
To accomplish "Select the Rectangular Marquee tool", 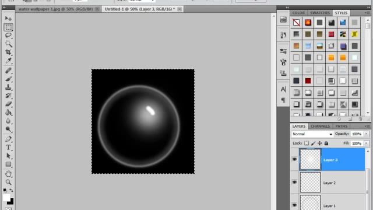I will 8,27.
